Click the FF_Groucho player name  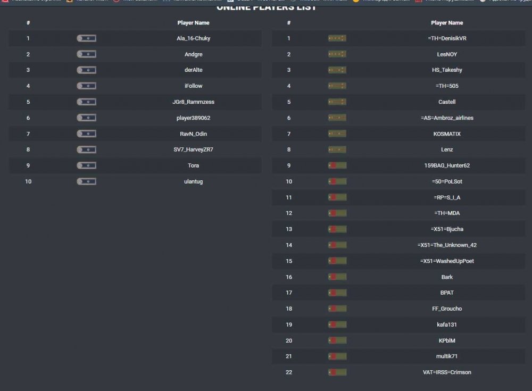pos(447,309)
